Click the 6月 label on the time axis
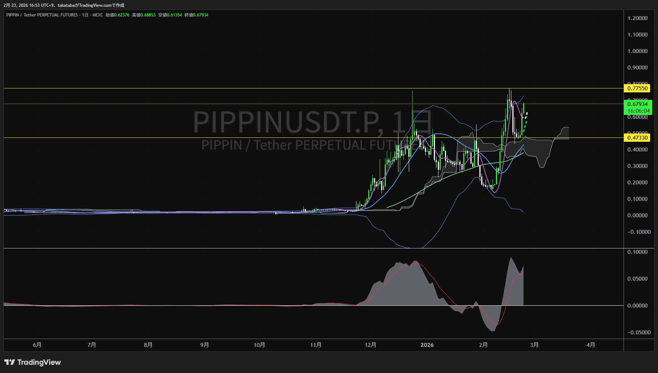The width and height of the screenshot is (658, 373). click(37, 345)
